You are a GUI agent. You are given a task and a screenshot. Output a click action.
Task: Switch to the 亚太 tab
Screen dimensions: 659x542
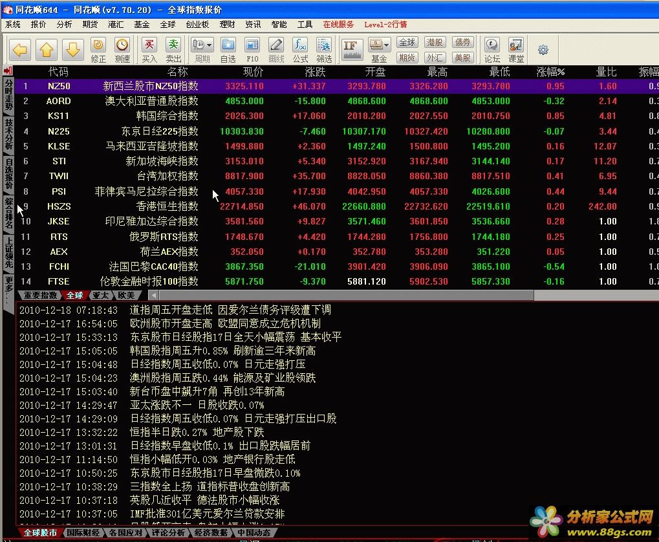pyautogui.click(x=100, y=295)
